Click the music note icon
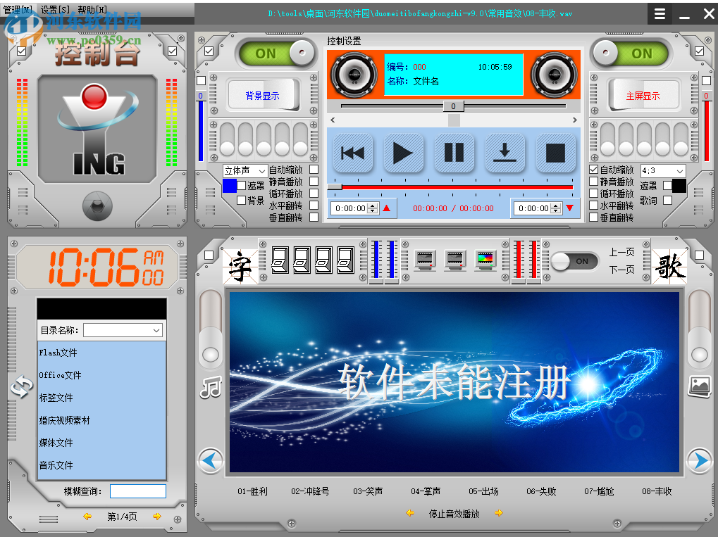 point(211,387)
